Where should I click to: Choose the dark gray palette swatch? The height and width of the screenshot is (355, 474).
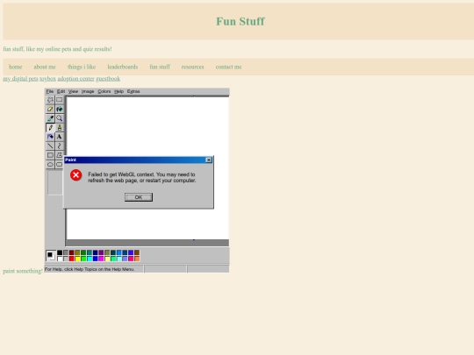pos(66,252)
